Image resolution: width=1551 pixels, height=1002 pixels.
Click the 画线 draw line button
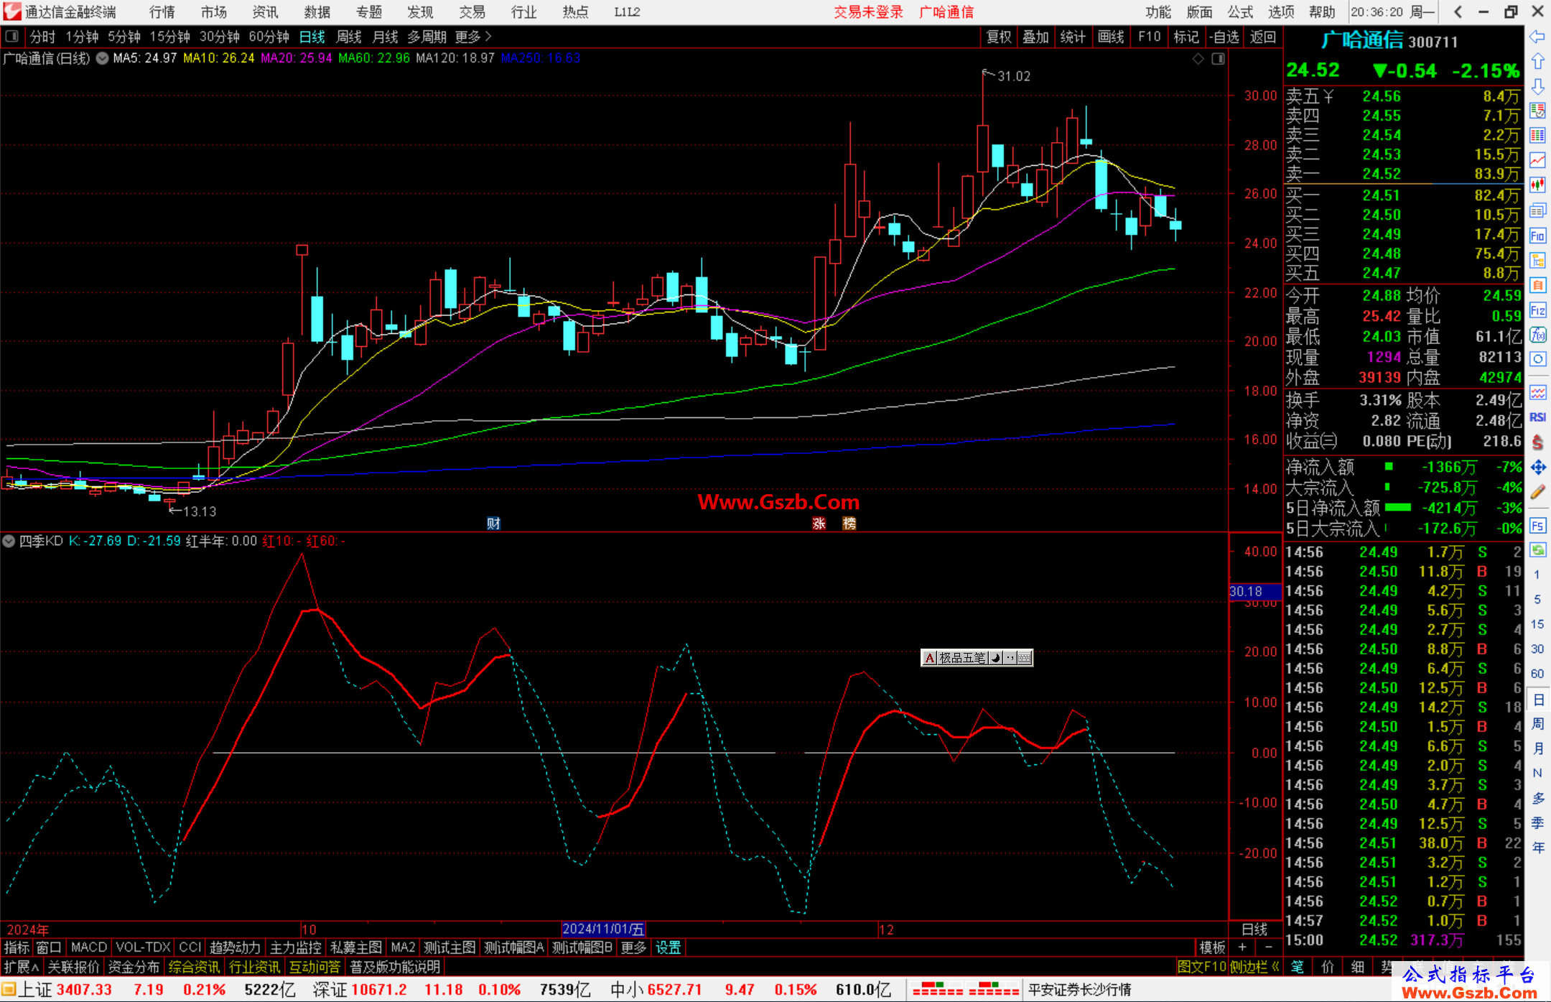point(1111,37)
